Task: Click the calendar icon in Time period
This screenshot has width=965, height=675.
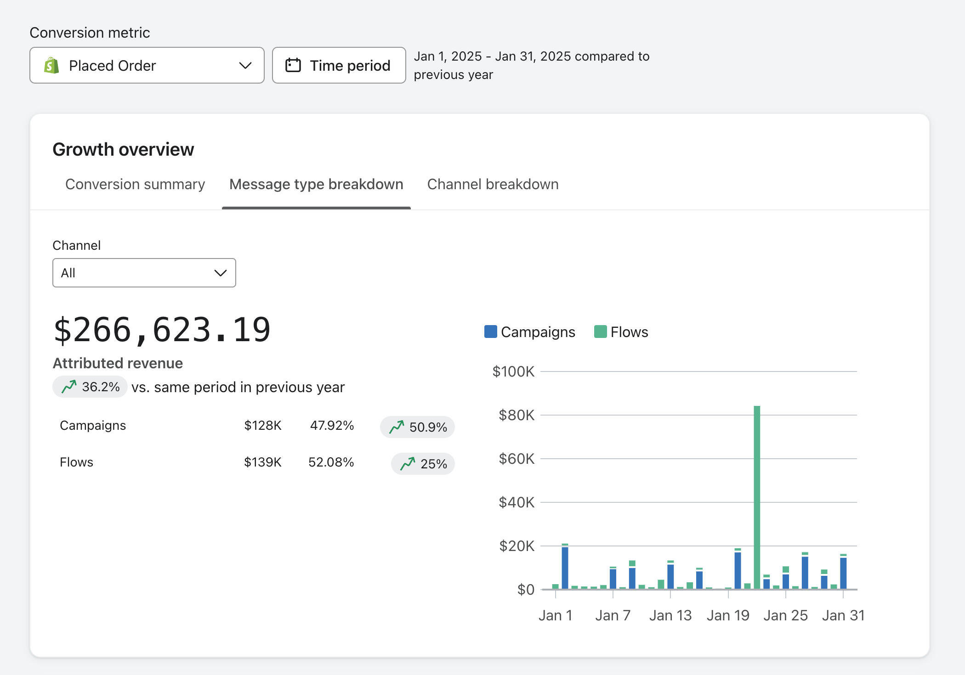Action: click(x=293, y=65)
